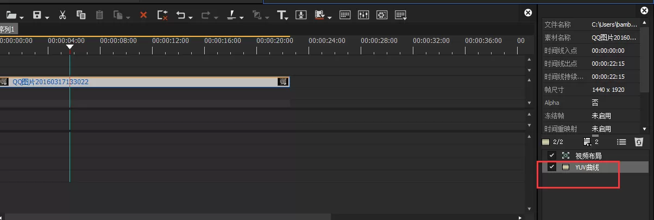Switch to the 序列1 sequence tab
Image resolution: width=654 pixels, height=220 pixels.
point(8,29)
